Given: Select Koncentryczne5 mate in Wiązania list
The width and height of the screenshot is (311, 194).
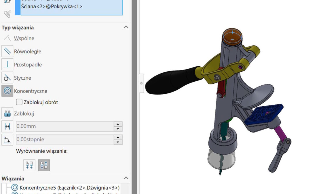Looking at the screenshot, I should [69, 188].
